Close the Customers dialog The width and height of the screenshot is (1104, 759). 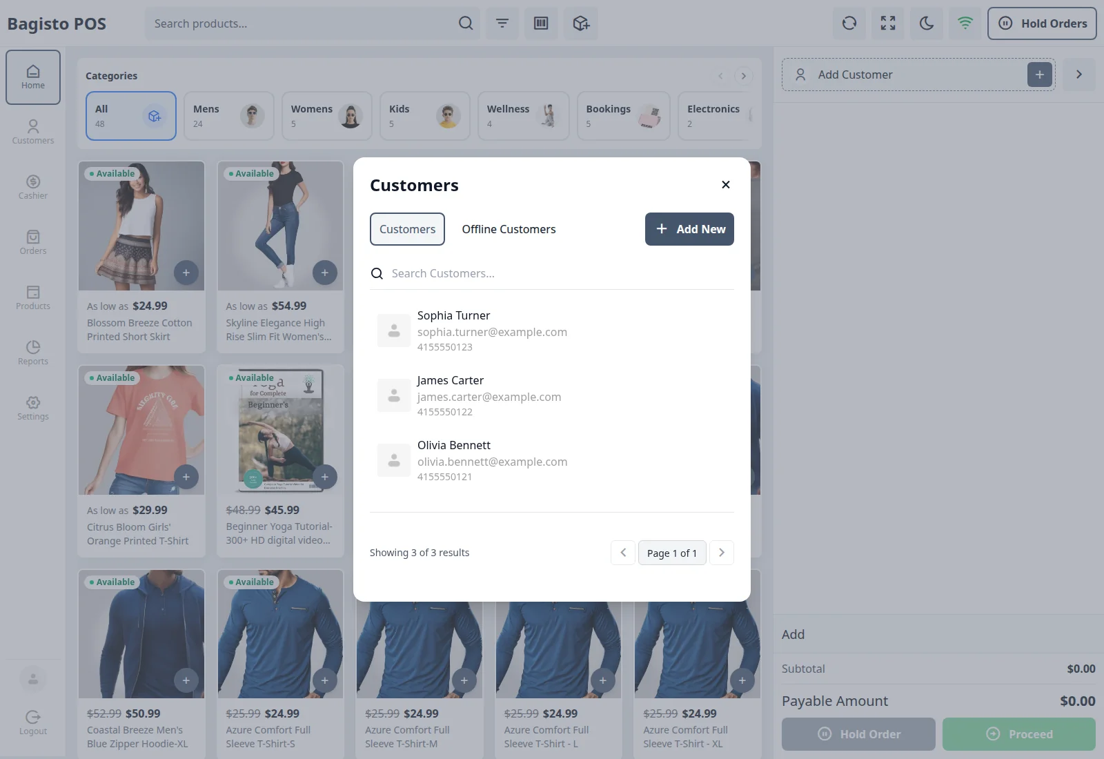point(725,185)
